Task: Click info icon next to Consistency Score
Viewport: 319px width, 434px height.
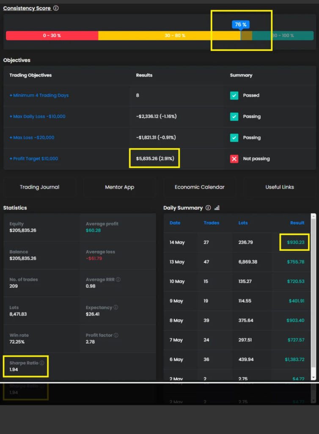Action: tap(56, 8)
